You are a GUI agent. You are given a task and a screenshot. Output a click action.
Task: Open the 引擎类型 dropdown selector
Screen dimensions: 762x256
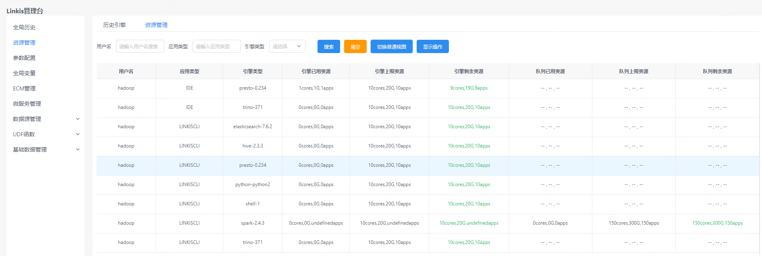[287, 47]
